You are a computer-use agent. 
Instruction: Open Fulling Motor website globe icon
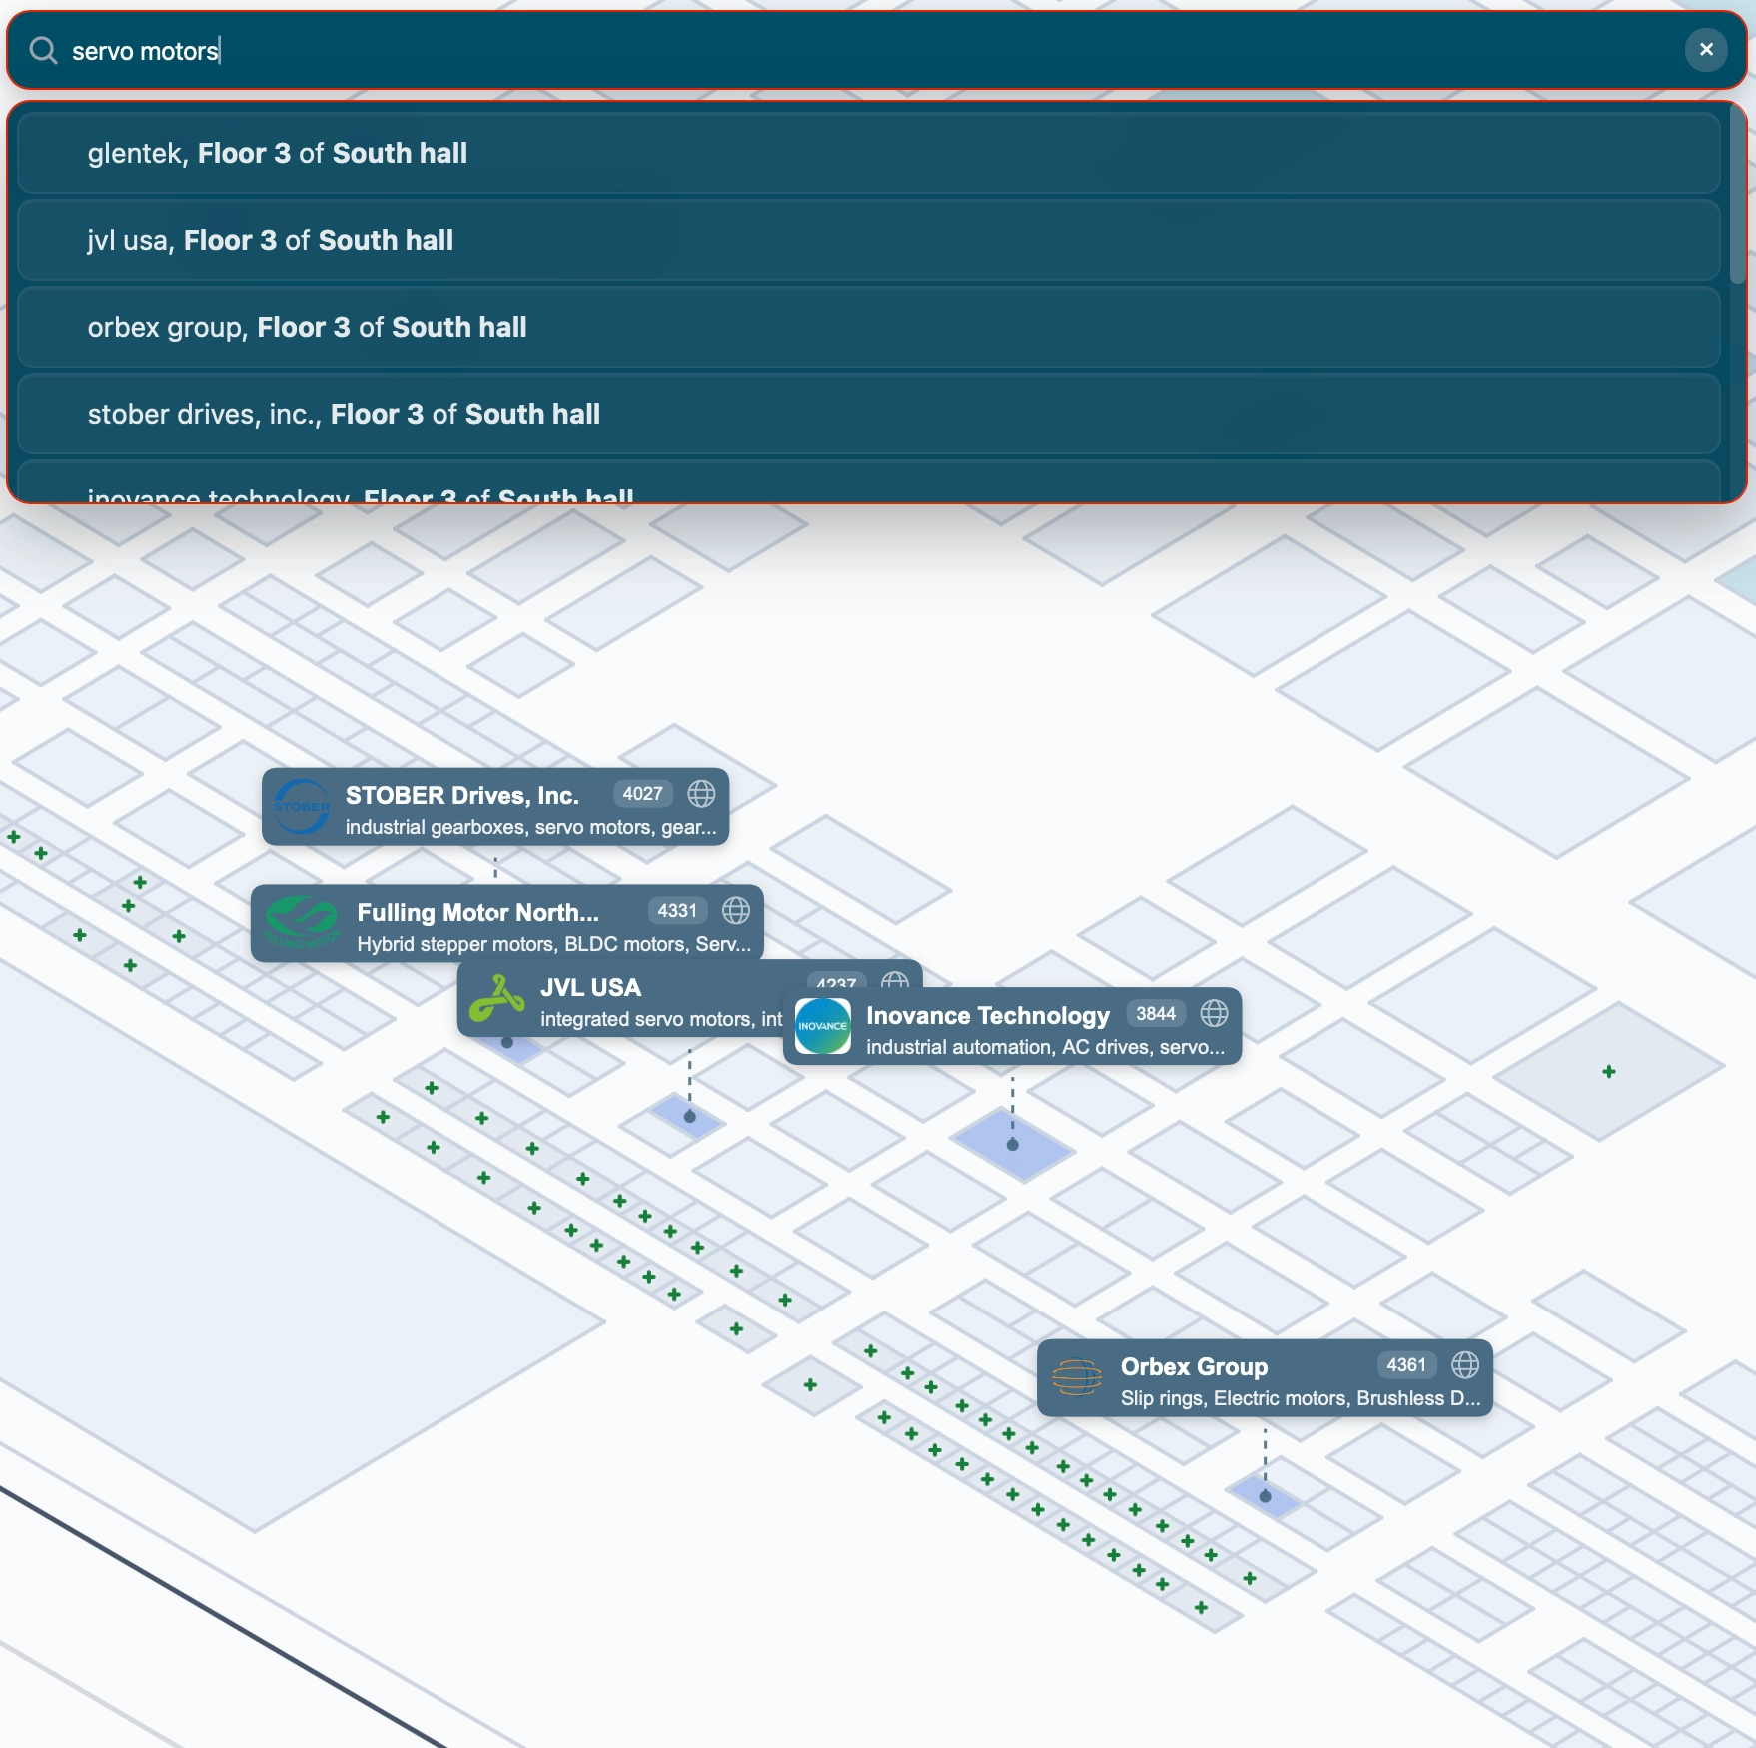click(x=736, y=910)
